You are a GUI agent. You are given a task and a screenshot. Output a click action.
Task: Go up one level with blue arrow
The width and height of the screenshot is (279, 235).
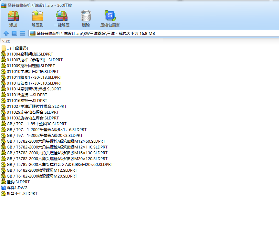tap(6, 33)
